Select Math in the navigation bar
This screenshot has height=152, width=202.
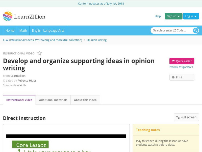23,30
